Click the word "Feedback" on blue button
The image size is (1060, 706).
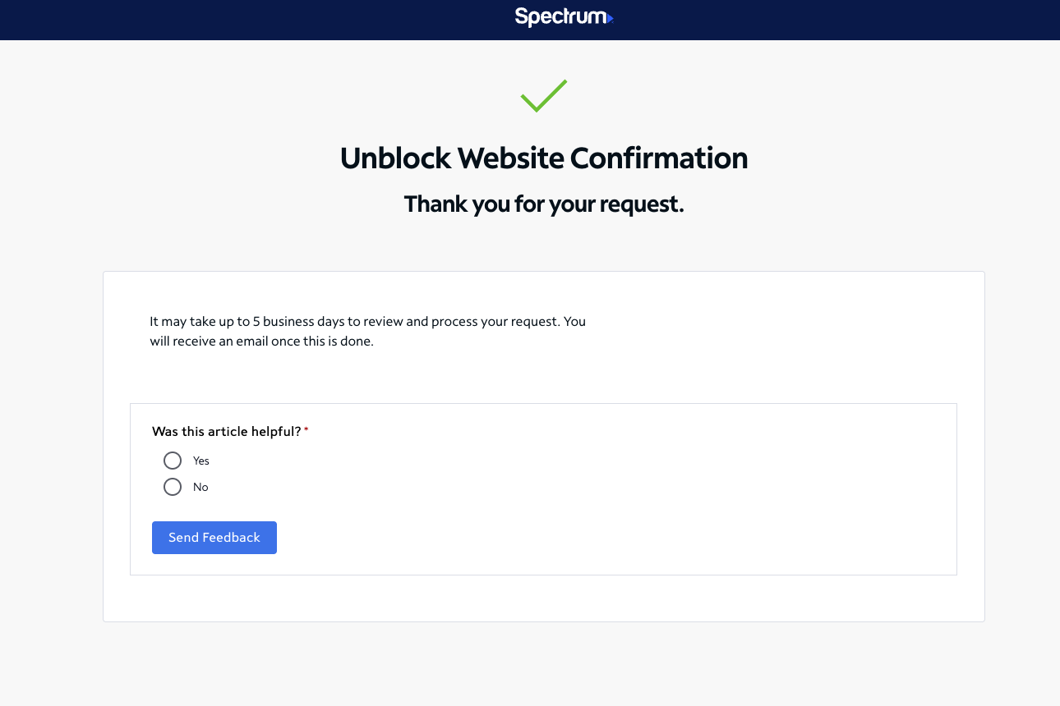(x=232, y=538)
